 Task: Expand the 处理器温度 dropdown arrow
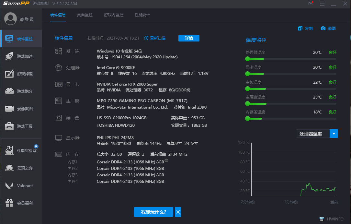point(334,134)
